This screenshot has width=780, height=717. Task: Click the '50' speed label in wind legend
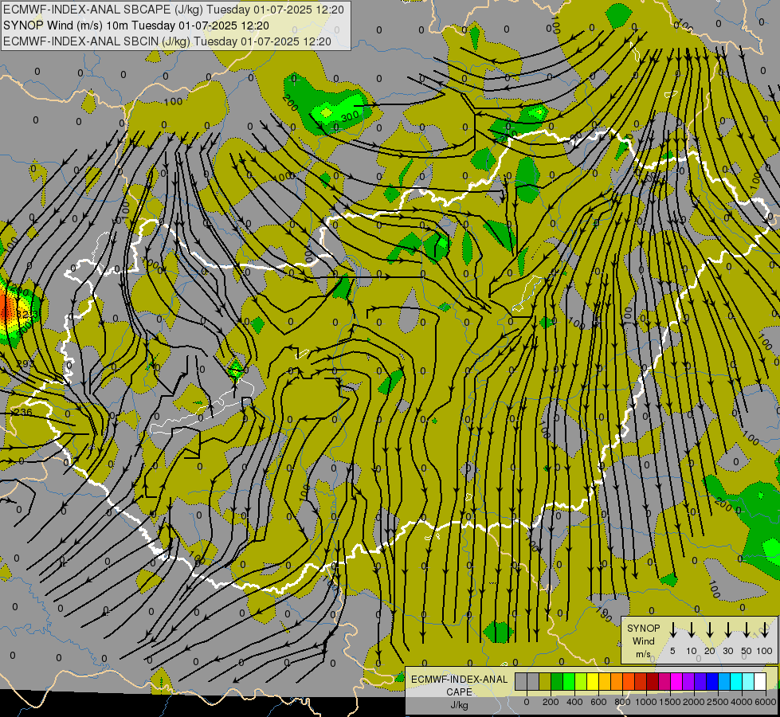747,651
